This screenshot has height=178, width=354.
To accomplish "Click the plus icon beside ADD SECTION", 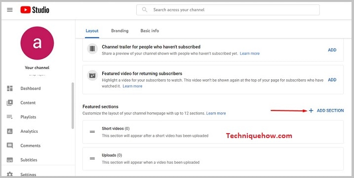I will [x=311, y=110].
